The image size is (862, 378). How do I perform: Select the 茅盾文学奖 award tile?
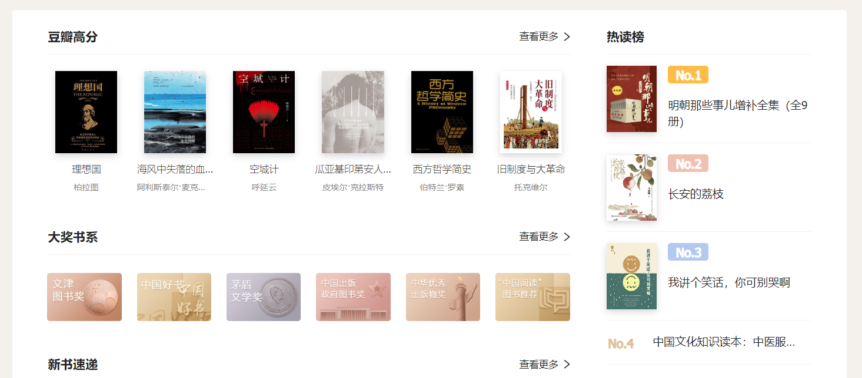click(264, 297)
